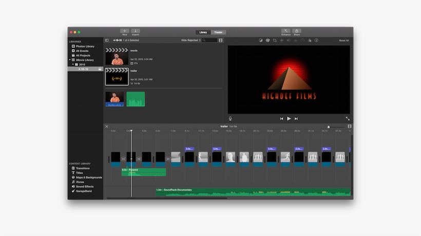Open the Share menu button

(x=297, y=31)
